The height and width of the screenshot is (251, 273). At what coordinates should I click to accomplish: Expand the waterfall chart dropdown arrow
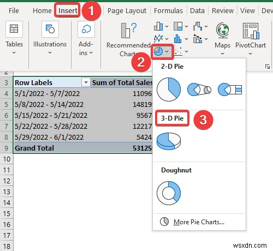click(206, 27)
